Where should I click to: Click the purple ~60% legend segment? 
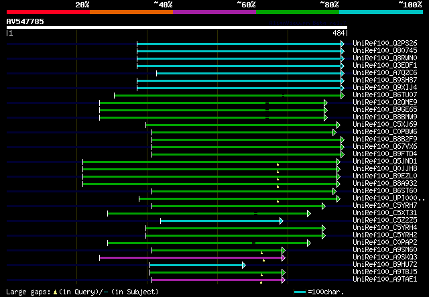(x=214, y=12)
